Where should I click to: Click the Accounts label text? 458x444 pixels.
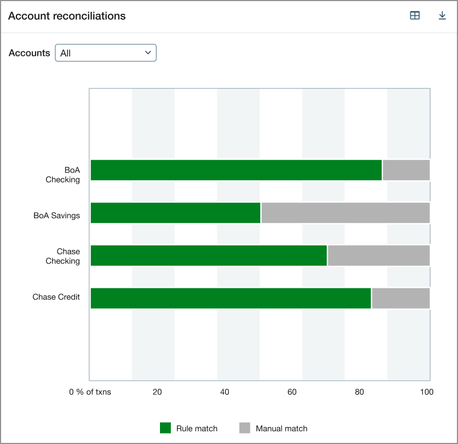pyautogui.click(x=28, y=53)
